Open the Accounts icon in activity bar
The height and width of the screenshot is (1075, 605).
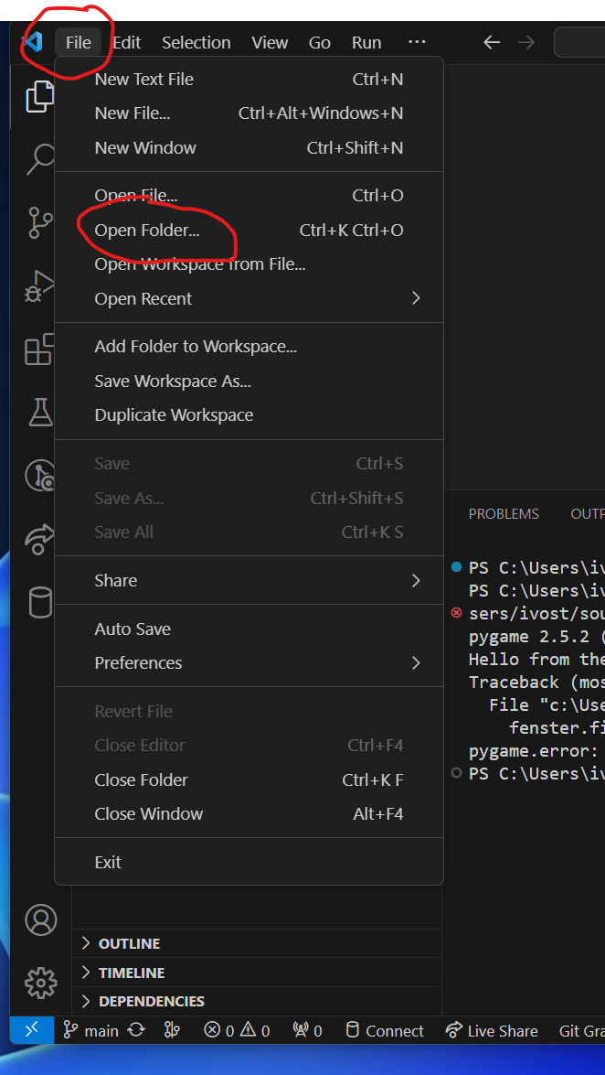(x=40, y=919)
